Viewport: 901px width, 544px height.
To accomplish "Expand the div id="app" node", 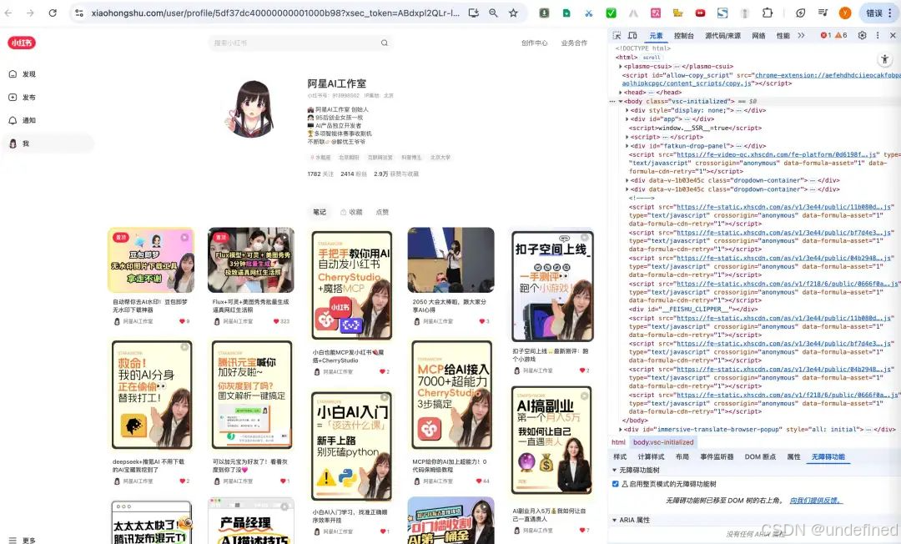I will (x=627, y=119).
